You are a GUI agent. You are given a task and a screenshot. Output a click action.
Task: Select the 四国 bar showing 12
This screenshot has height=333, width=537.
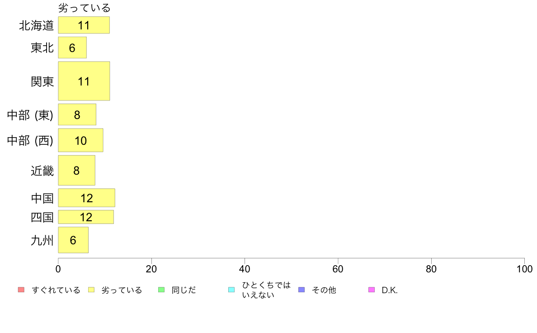click(86, 217)
